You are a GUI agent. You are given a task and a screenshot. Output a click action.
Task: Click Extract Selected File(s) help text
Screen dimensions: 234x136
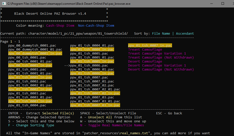point(50,113)
